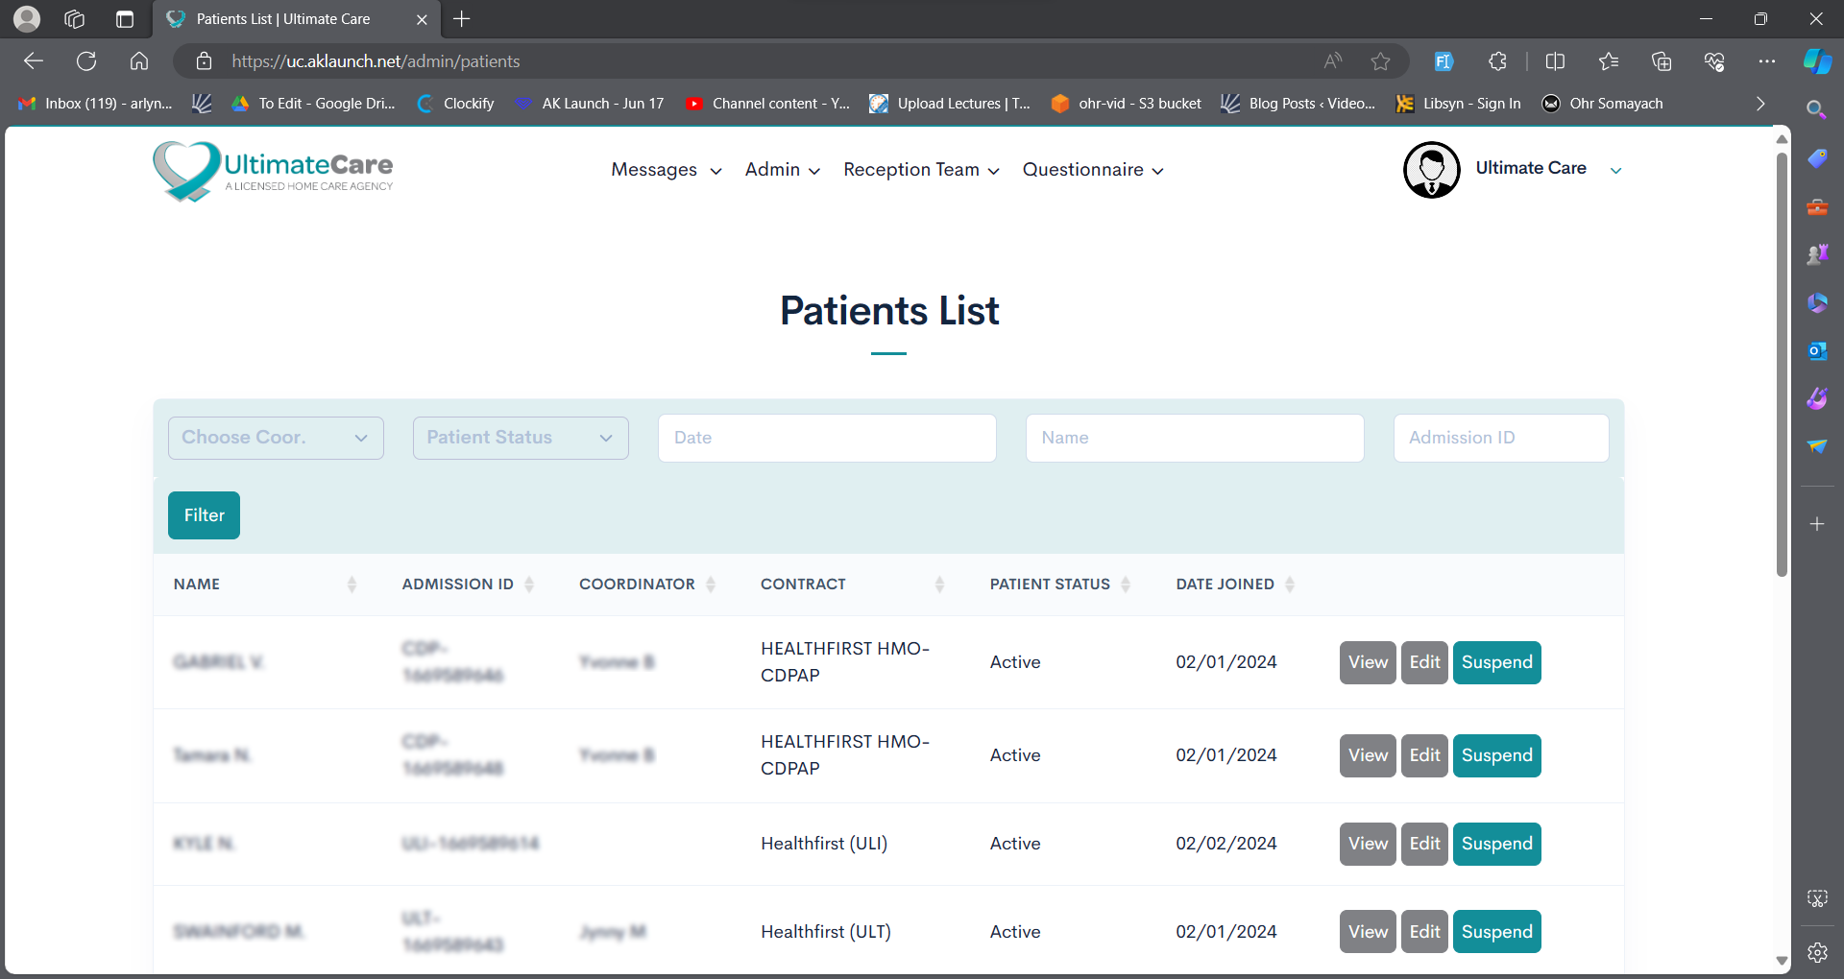
Task: Toggle split screen icon
Action: (1556, 61)
